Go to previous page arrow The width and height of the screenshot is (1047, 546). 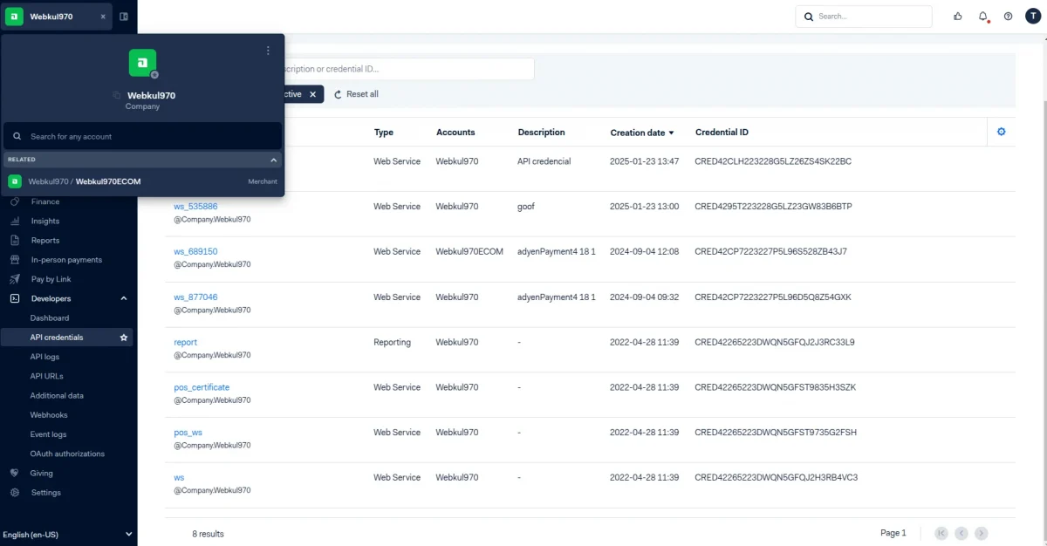[x=961, y=533]
